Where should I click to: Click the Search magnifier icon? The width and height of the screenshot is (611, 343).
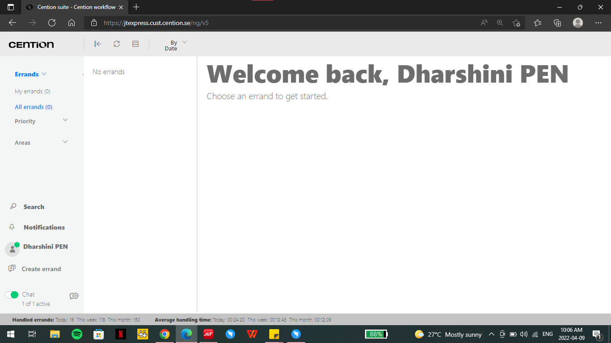coord(13,206)
